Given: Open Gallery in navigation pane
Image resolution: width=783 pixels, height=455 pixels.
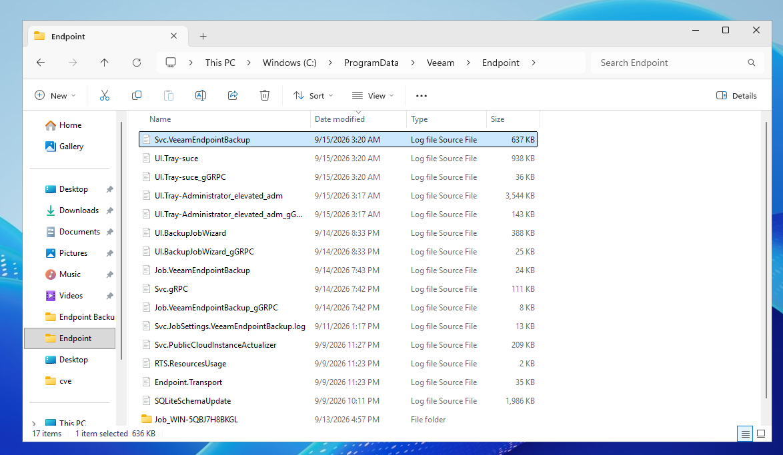Looking at the screenshot, I should tap(65, 146).
